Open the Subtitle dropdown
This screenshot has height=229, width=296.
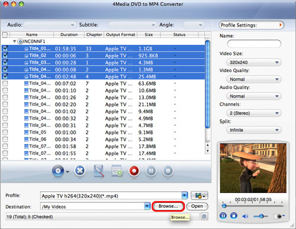[133, 25]
